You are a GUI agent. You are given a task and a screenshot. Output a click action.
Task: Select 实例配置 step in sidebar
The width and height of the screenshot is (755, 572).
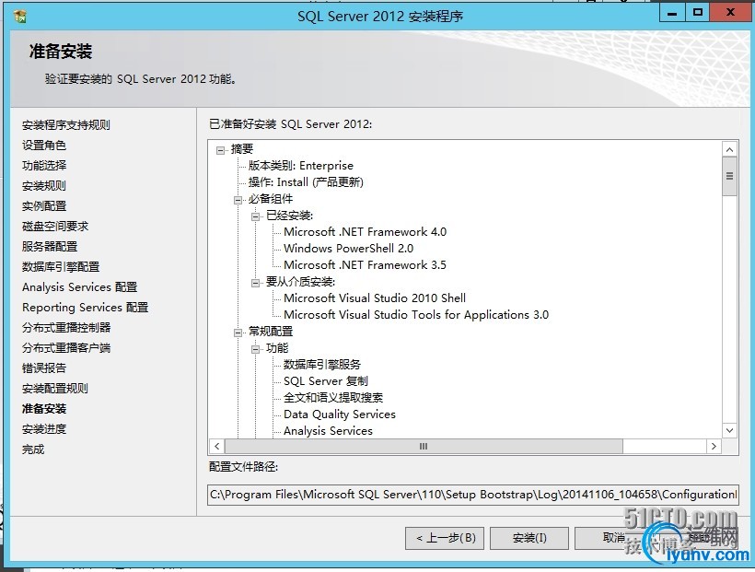44,205
